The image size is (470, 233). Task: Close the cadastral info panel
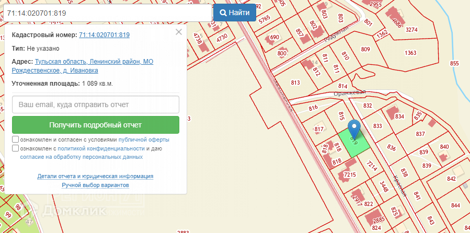[x=179, y=32]
